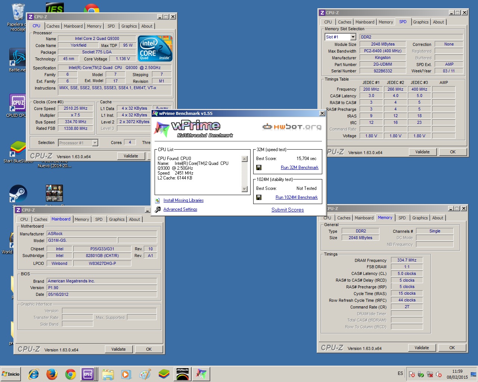Open Caches tab in the Memory window
The width and height of the screenshot is (478, 382).
pos(344,218)
